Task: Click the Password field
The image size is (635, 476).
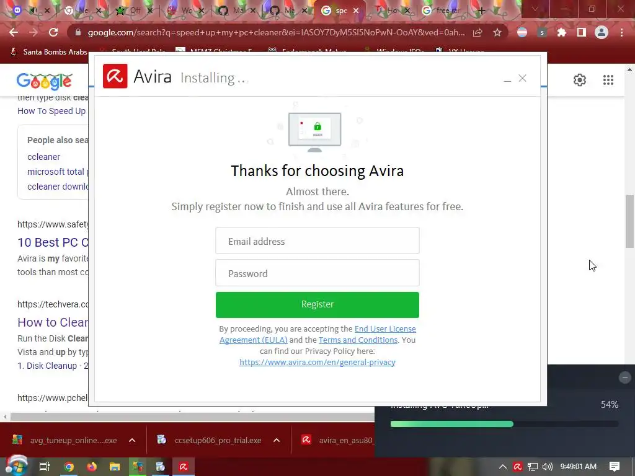Action: pos(317,273)
